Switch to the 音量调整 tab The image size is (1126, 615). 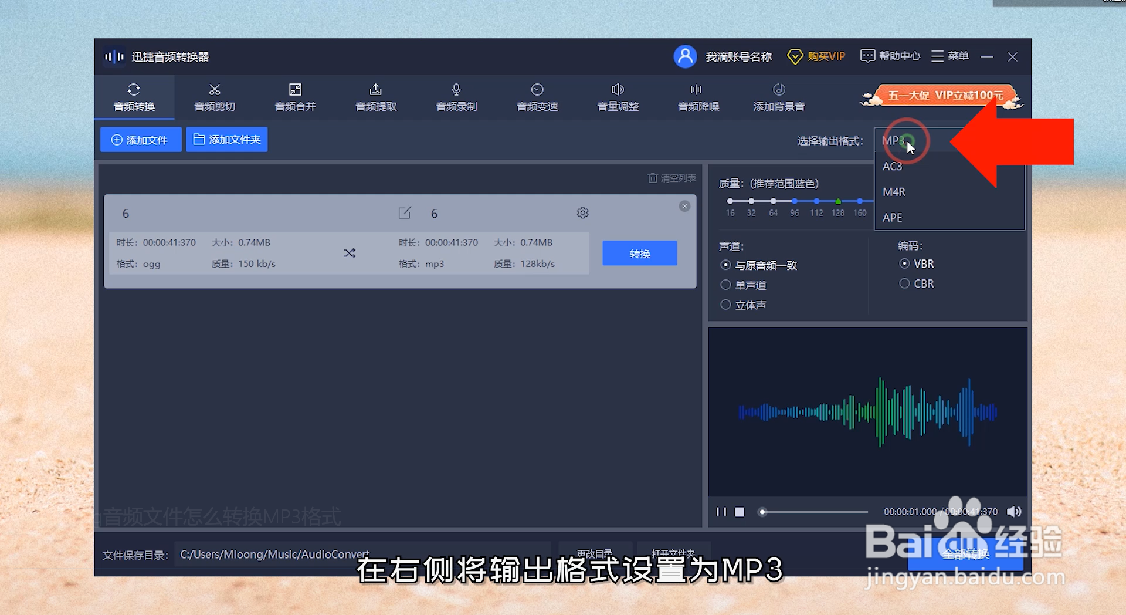tap(618, 97)
